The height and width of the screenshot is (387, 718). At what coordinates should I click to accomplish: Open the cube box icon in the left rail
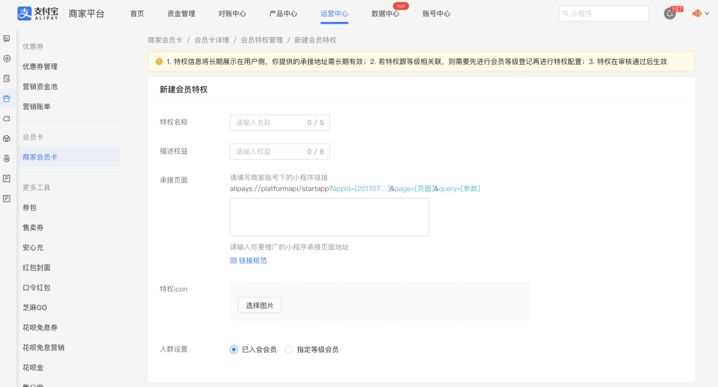point(7,138)
